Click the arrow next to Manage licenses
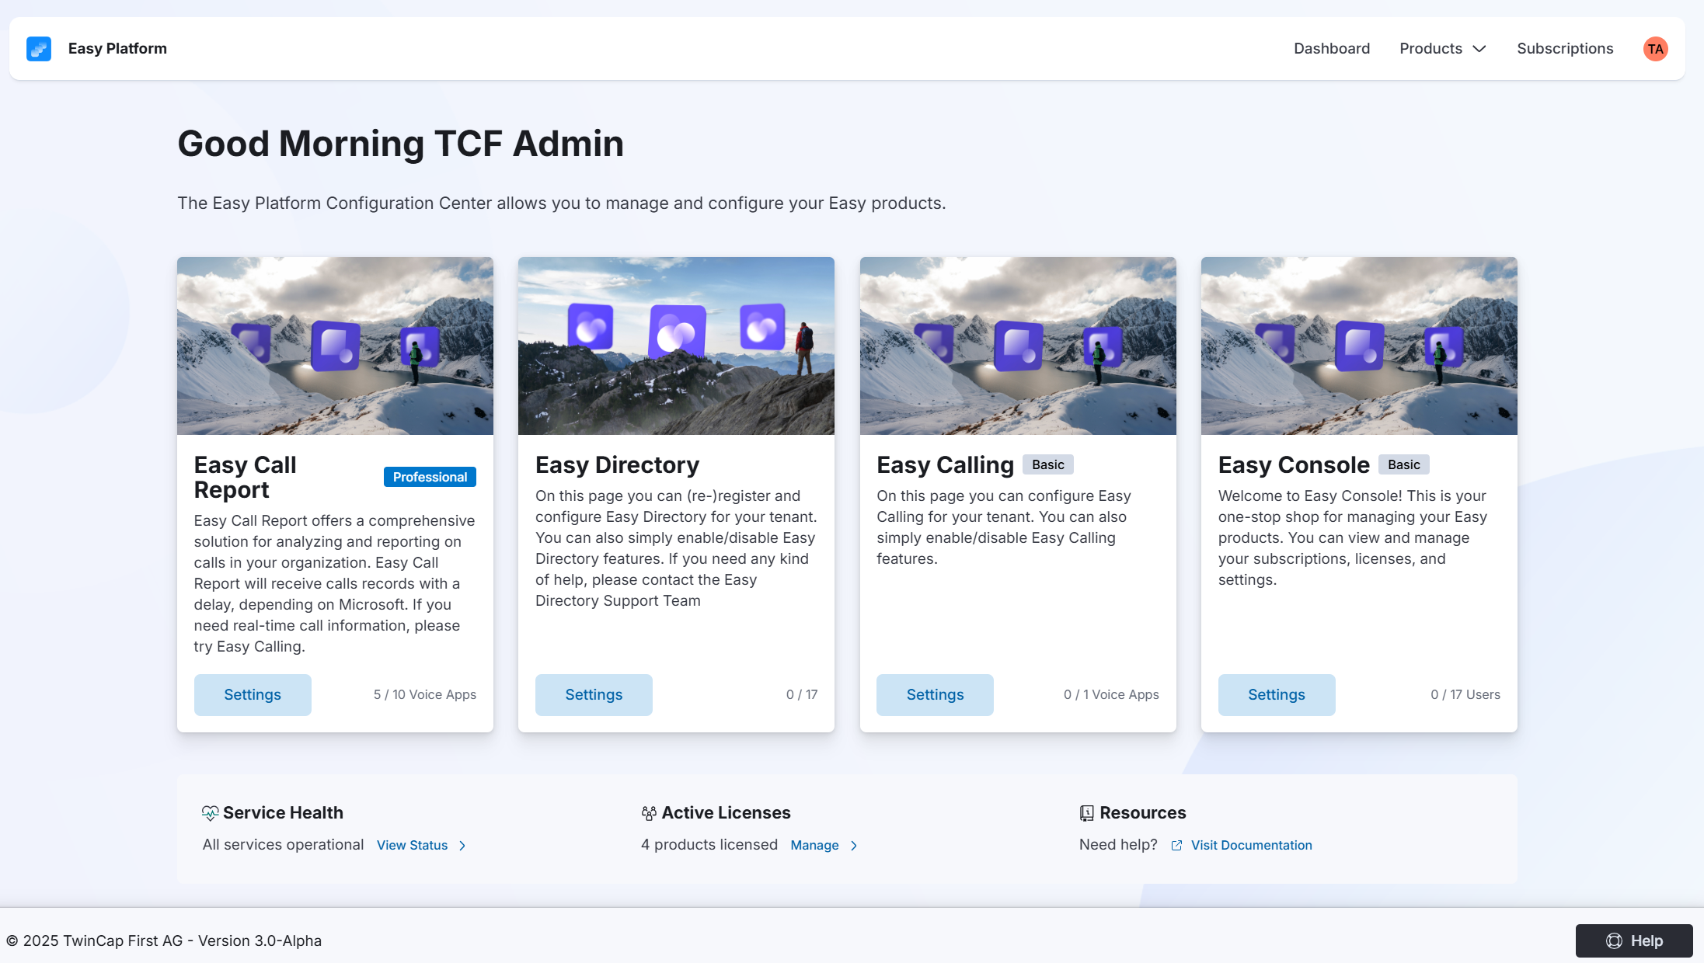The height and width of the screenshot is (963, 1704). 854,846
